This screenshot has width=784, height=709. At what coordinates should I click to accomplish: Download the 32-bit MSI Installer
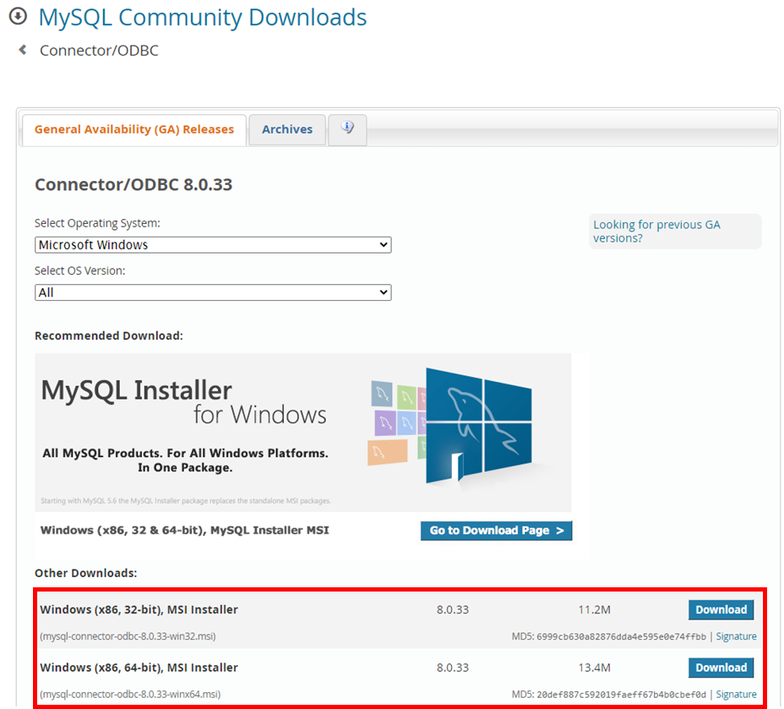tap(721, 609)
